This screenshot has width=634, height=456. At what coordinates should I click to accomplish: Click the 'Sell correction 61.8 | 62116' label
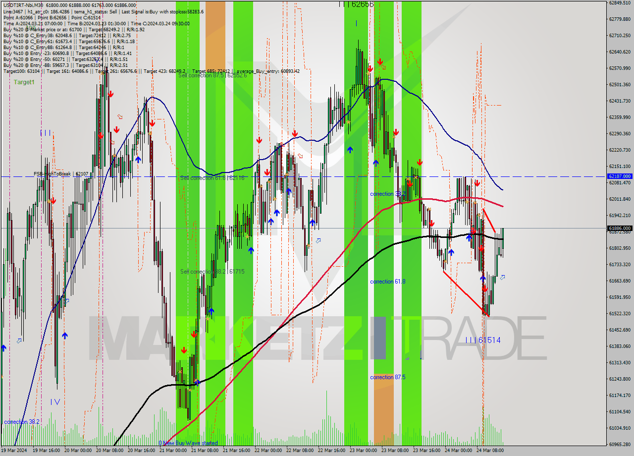tap(212, 177)
